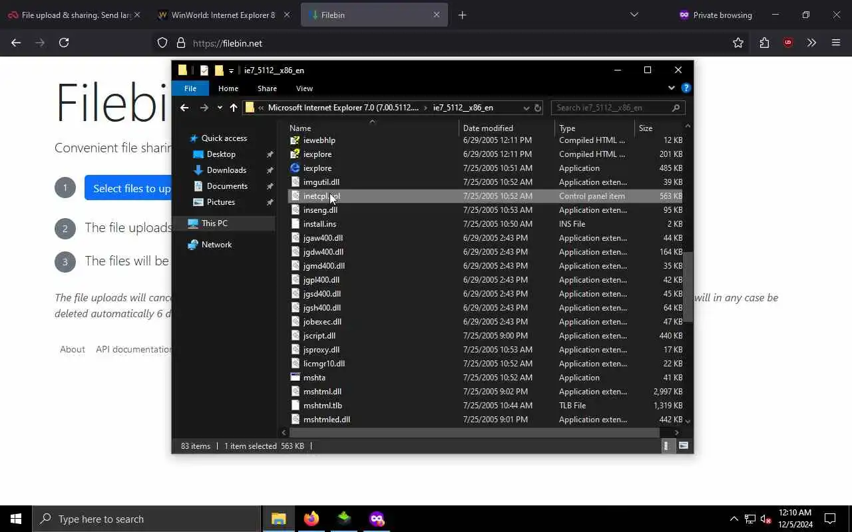Go back in Explorer navigation
The height and width of the screenshot is (532, 852).
click(184, 108)
